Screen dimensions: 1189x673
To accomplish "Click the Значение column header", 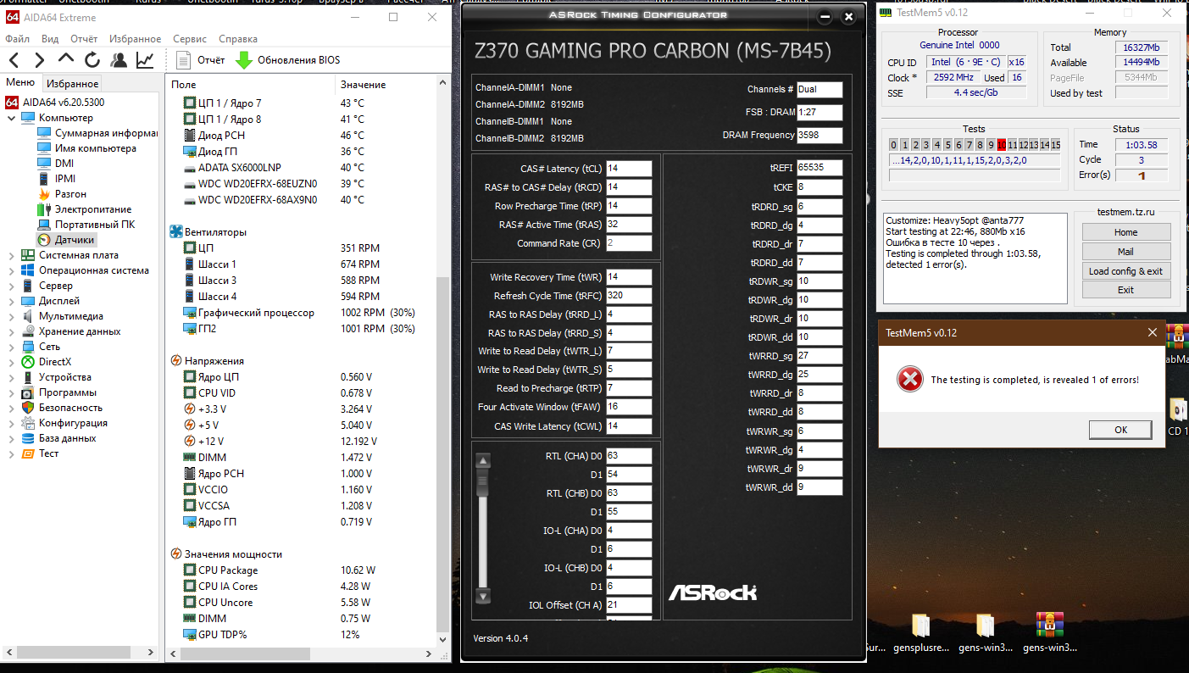I will [363, 85].
